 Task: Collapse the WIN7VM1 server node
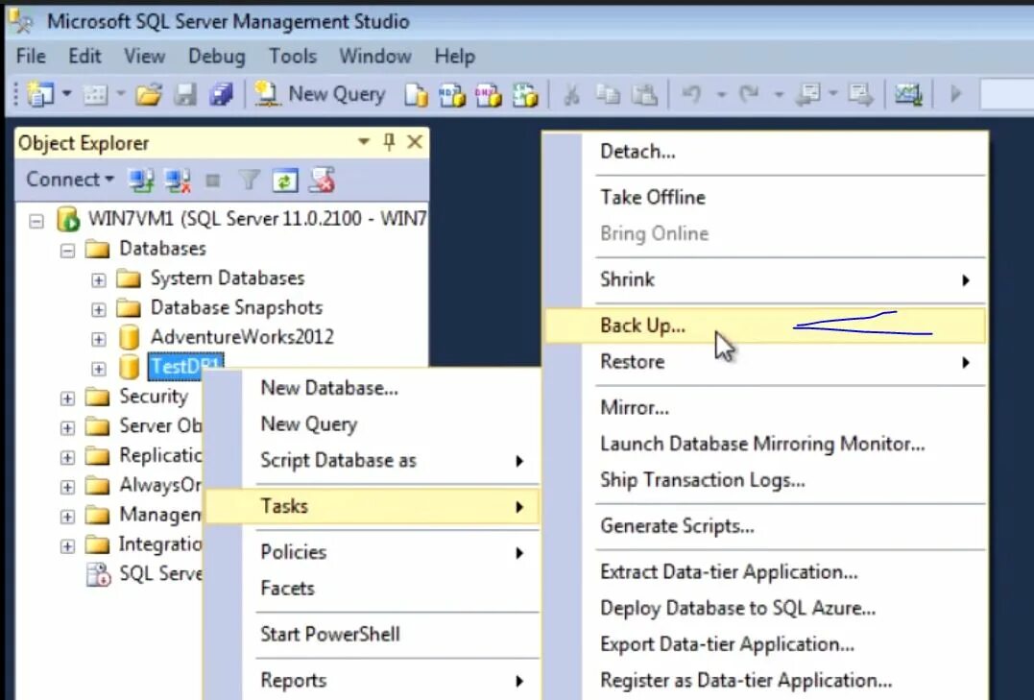click(x=36, y=220)
